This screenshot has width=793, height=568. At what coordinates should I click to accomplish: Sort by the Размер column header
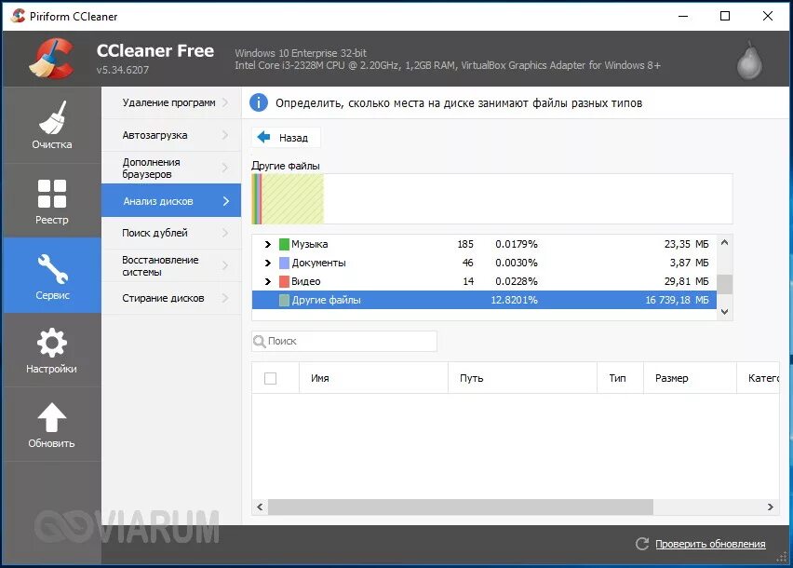tap(690, 378)
